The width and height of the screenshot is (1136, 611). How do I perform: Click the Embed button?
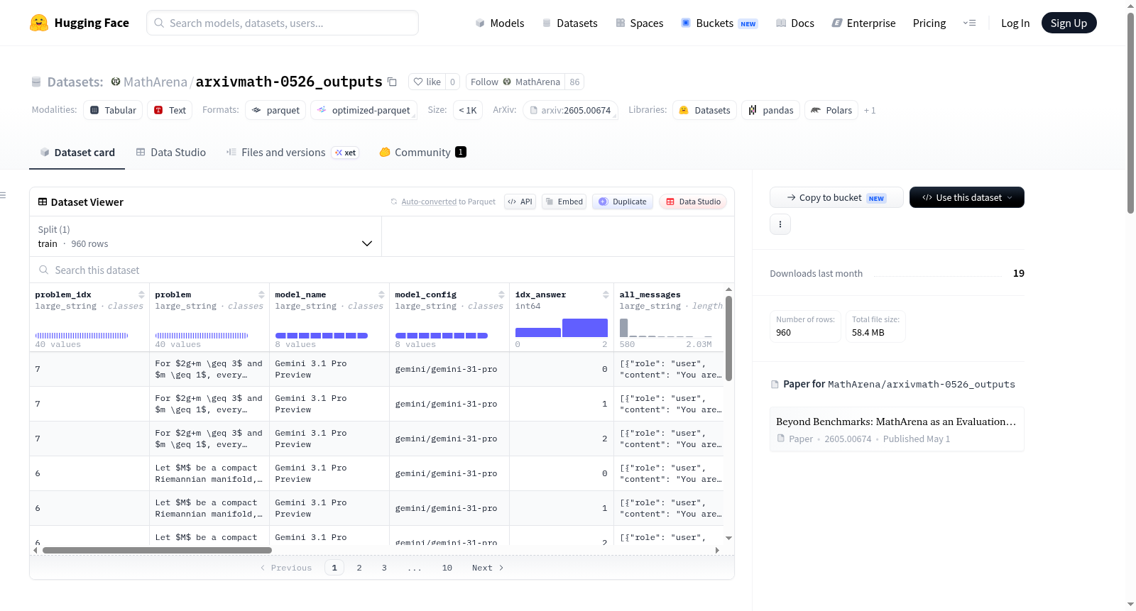[x=564, y=202]
